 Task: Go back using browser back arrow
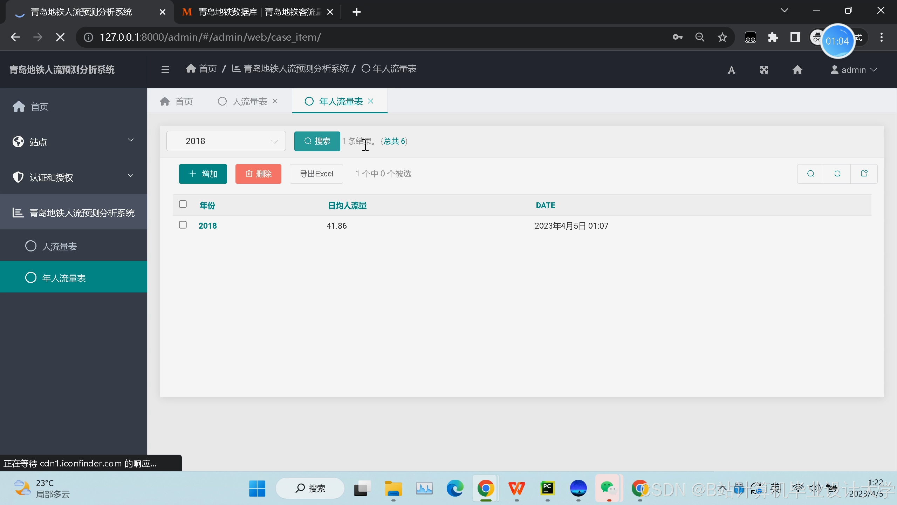[x=15, y=37]
